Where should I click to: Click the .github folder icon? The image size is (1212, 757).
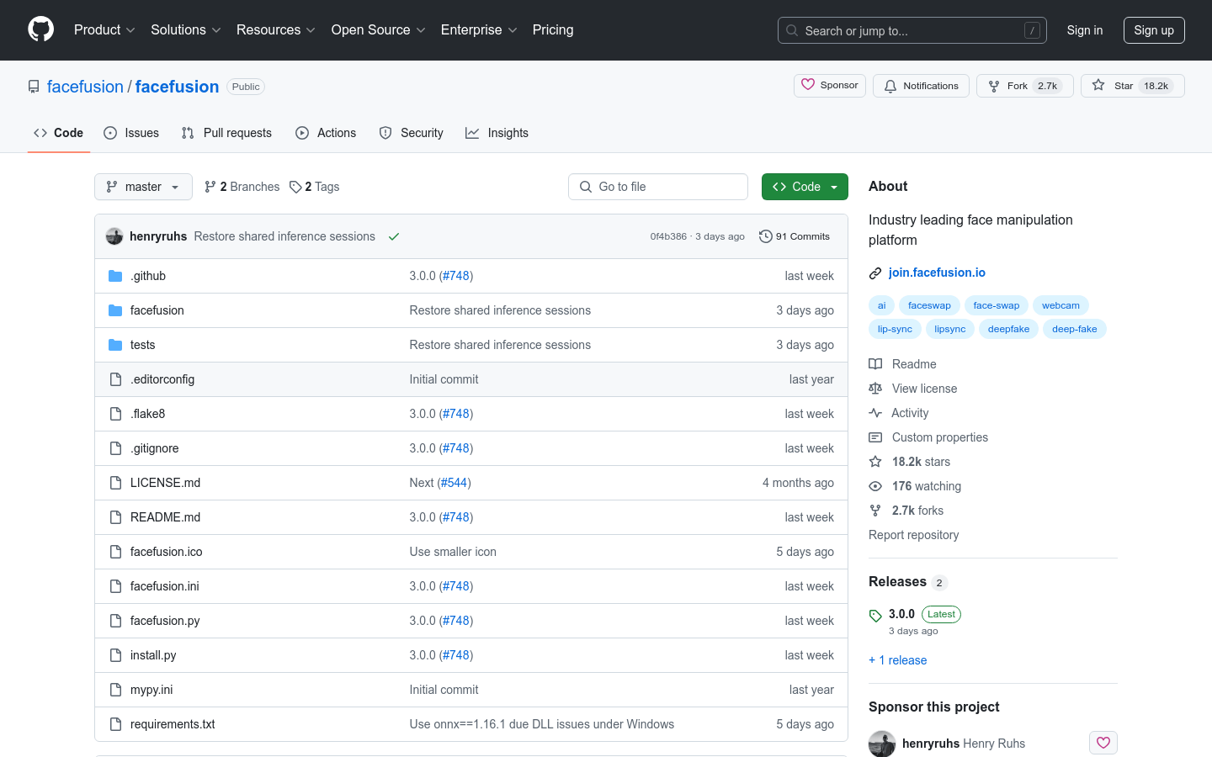click(x=115, y=276)
